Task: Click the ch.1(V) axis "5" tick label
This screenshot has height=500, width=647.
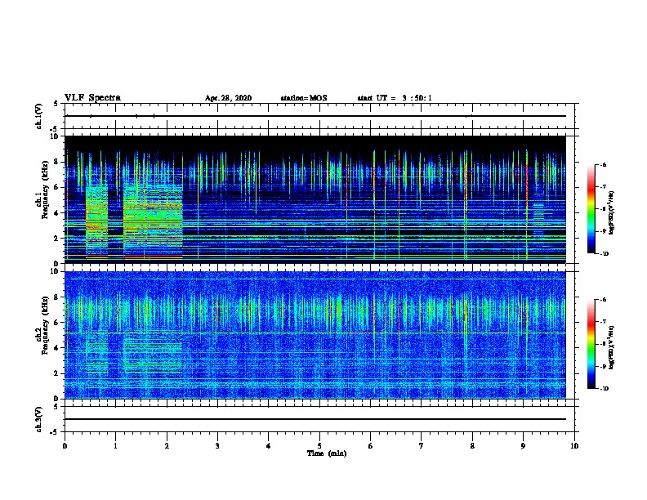Action: click(x=57, y=104)
